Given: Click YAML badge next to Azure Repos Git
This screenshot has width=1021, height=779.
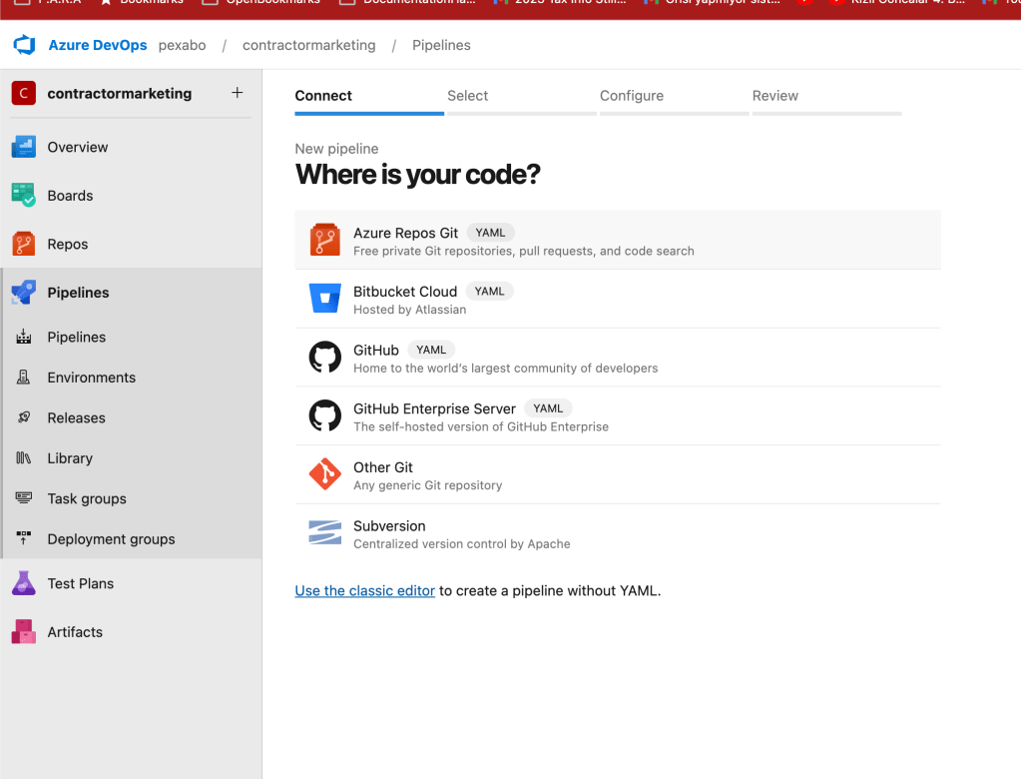Looking at the screenshot, I should [x=490, y=233].
